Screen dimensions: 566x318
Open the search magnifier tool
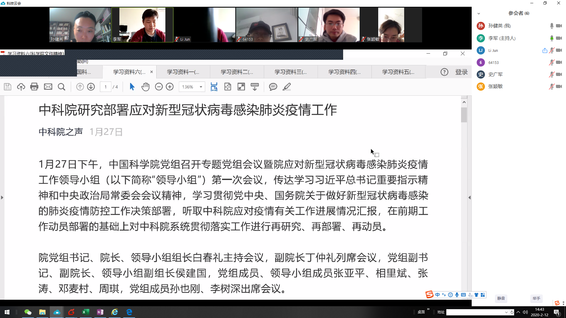[x=61, y=87]
